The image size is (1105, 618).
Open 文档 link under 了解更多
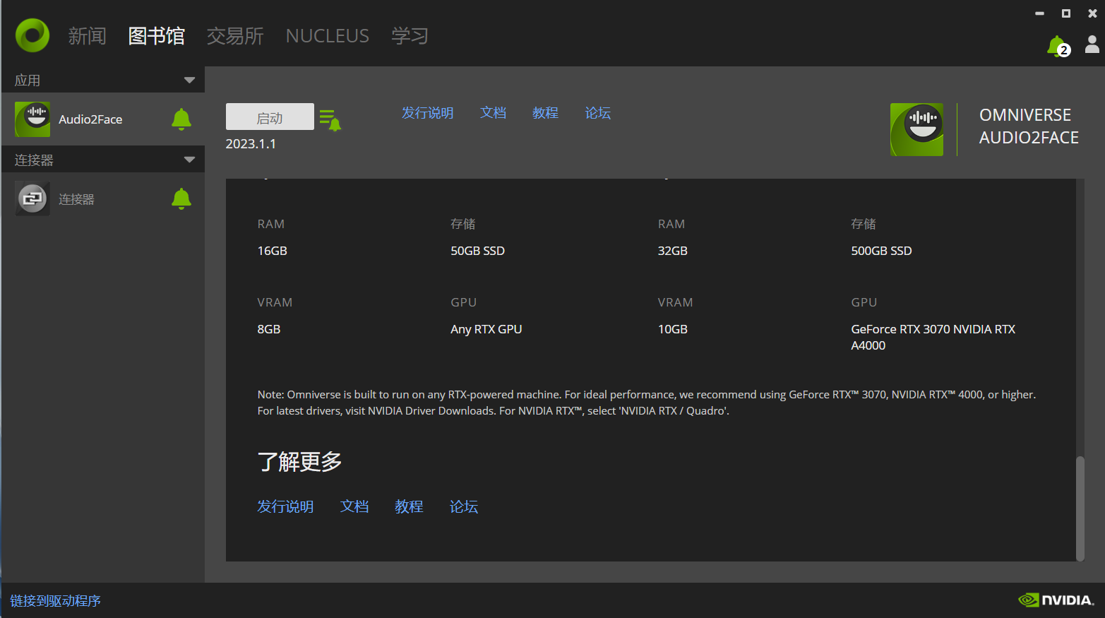pos(354,506)
